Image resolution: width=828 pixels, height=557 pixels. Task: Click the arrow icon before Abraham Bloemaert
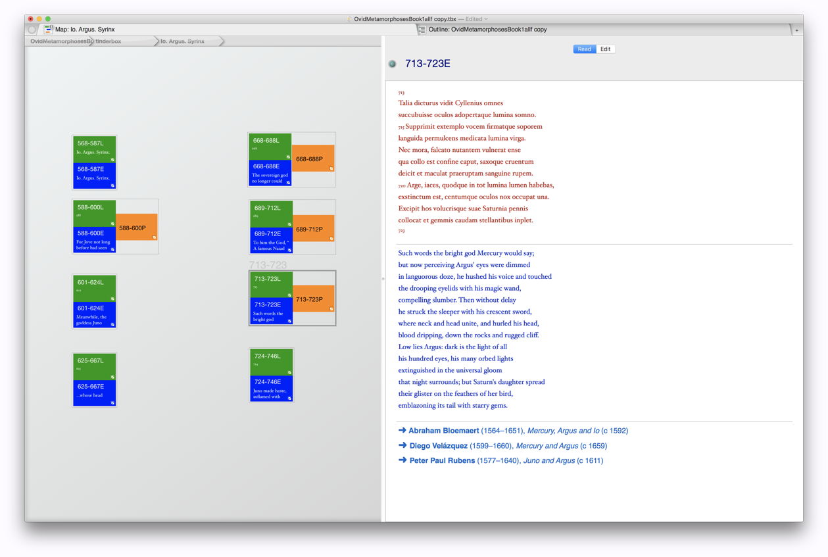(402, 430)
